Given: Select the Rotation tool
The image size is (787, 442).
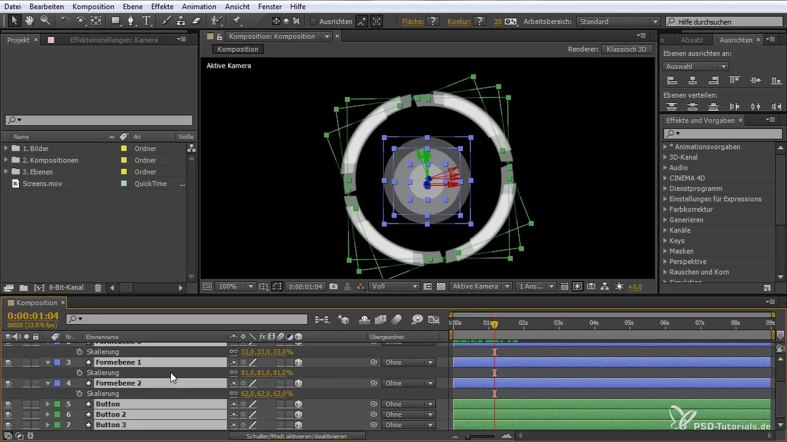Looking at the screenshot, I should click(65, 21).
